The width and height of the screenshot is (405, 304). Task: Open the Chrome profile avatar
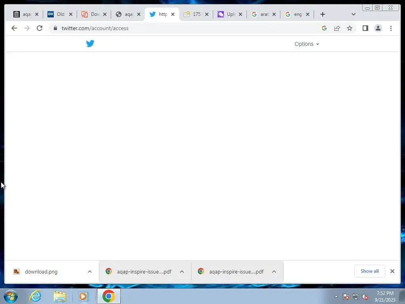coord(378,28)
